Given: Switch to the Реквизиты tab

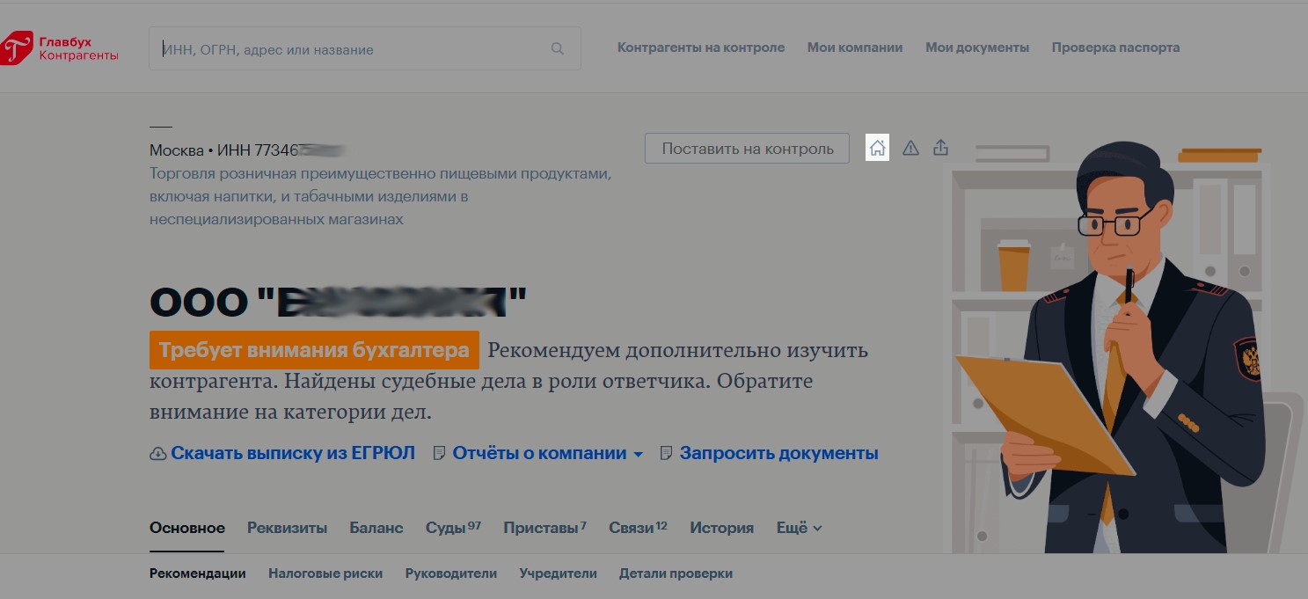Looking at the screenshot, I should pos(287,528).
